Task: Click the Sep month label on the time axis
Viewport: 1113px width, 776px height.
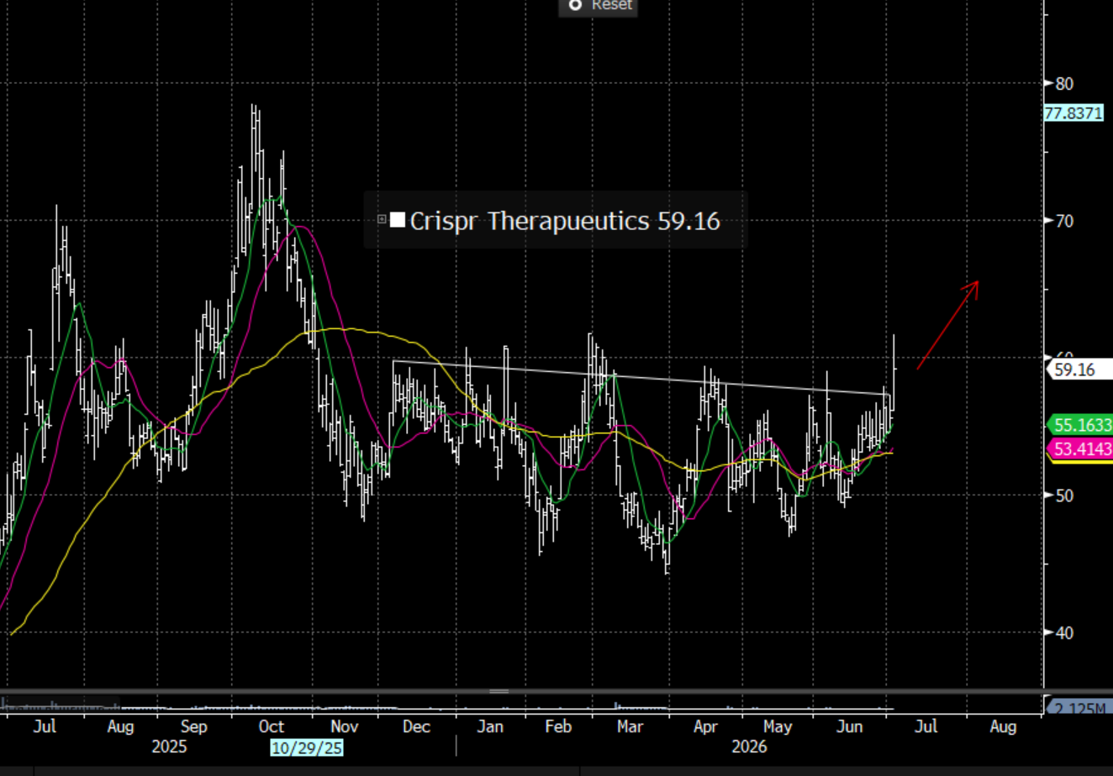Action: point(194,726)
